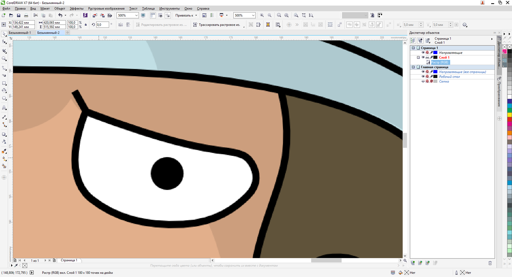Click the Save disk icon
This screenshot has height=277, width=512.
tap(19, 15)
